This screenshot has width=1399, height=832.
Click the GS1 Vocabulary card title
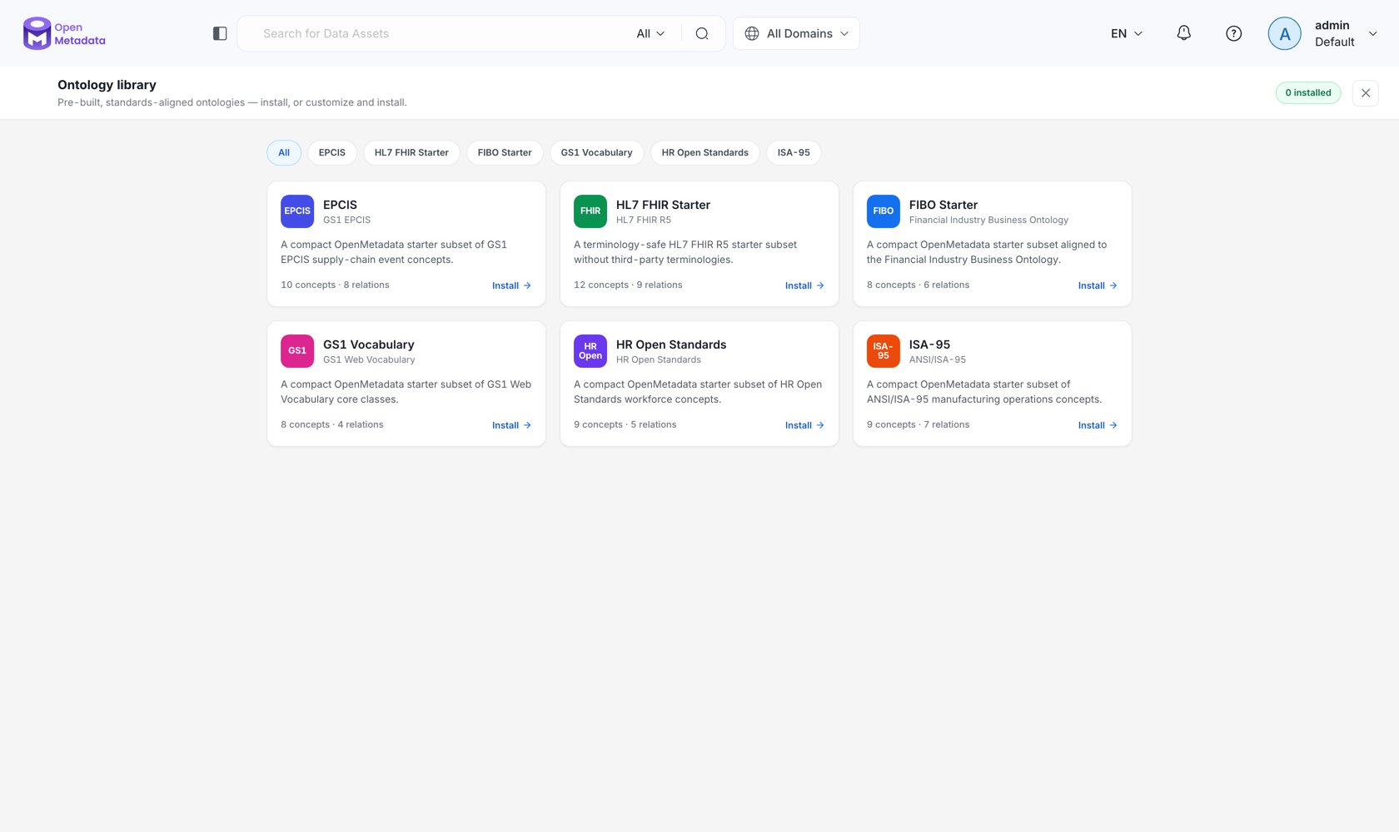click(369, 344)
